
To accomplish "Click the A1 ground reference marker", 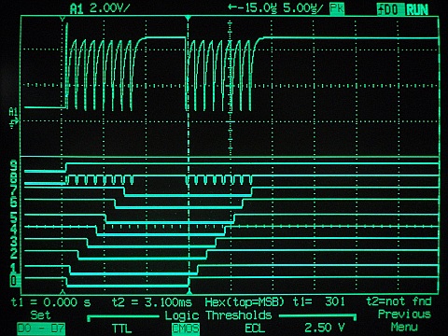I will [14, 118].
